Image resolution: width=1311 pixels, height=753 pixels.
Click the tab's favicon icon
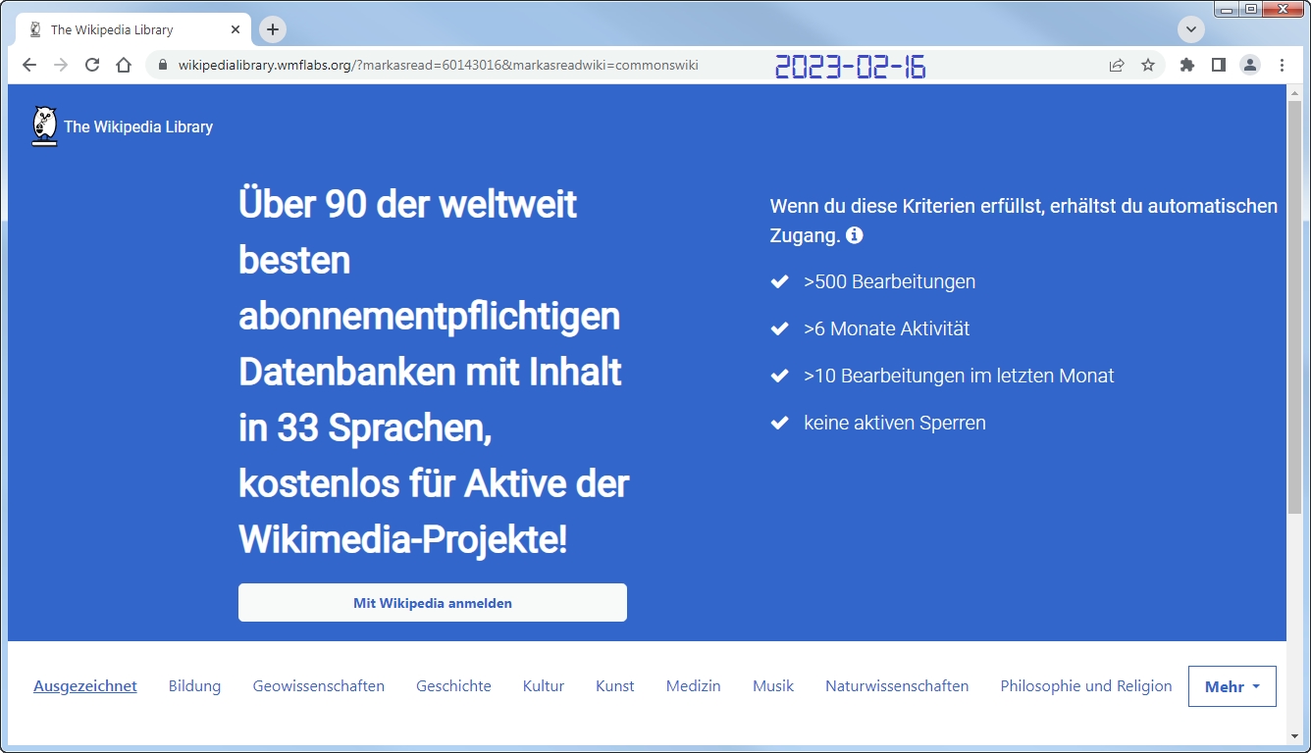(x=35, y=29)
